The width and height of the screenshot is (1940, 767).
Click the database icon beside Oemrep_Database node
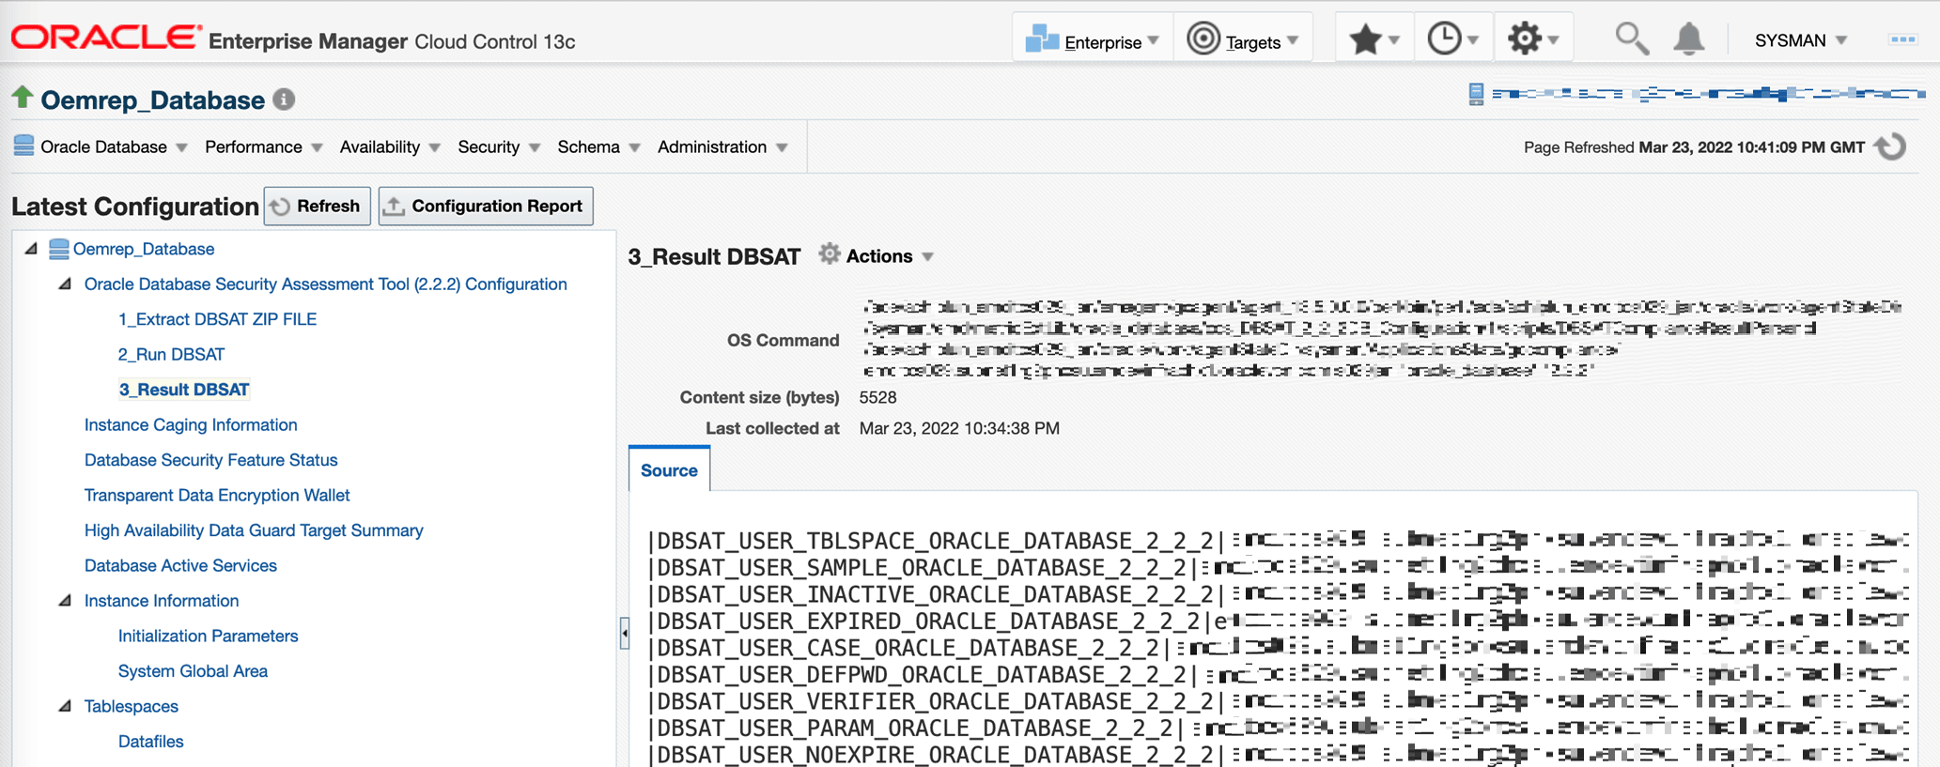(58, 248)
